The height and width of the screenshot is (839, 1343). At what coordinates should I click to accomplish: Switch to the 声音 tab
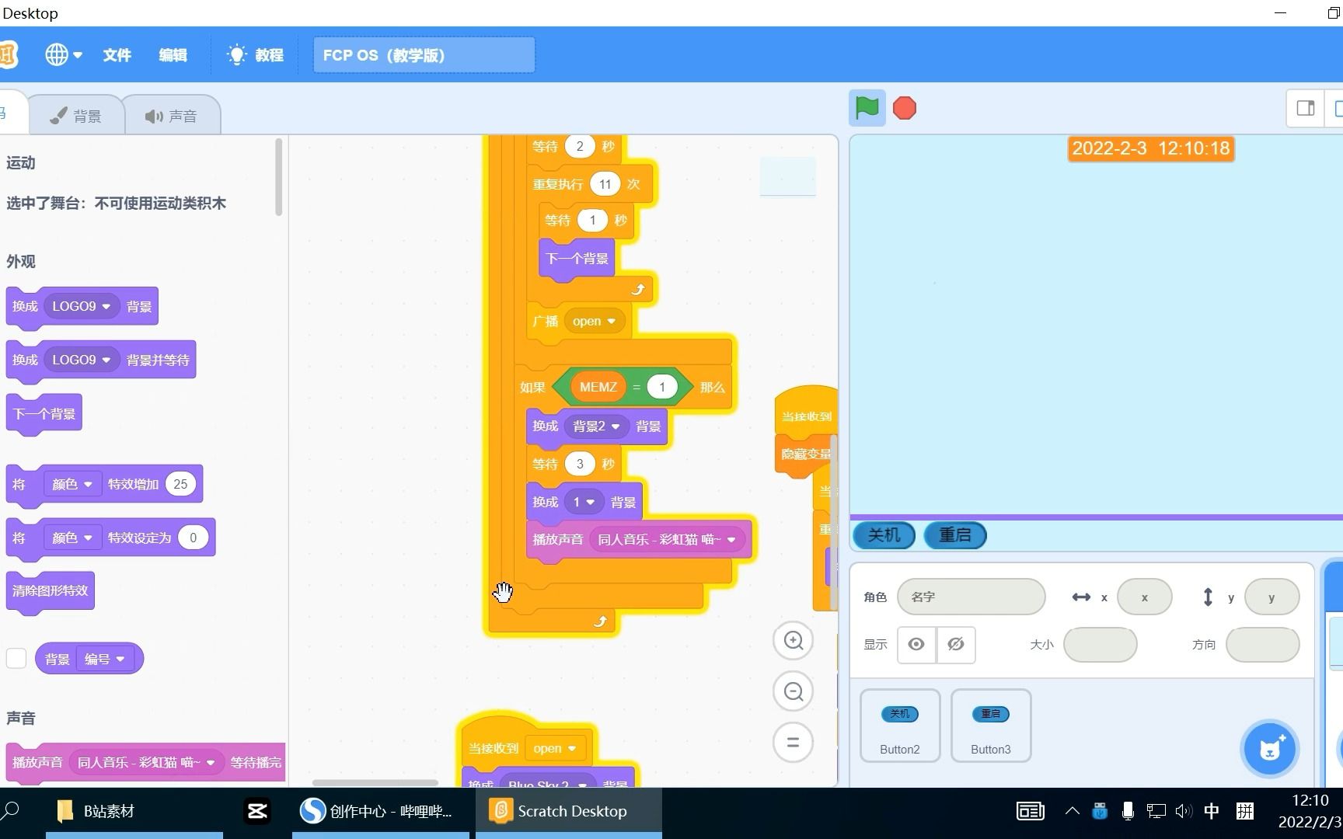[x=173, y=115]
